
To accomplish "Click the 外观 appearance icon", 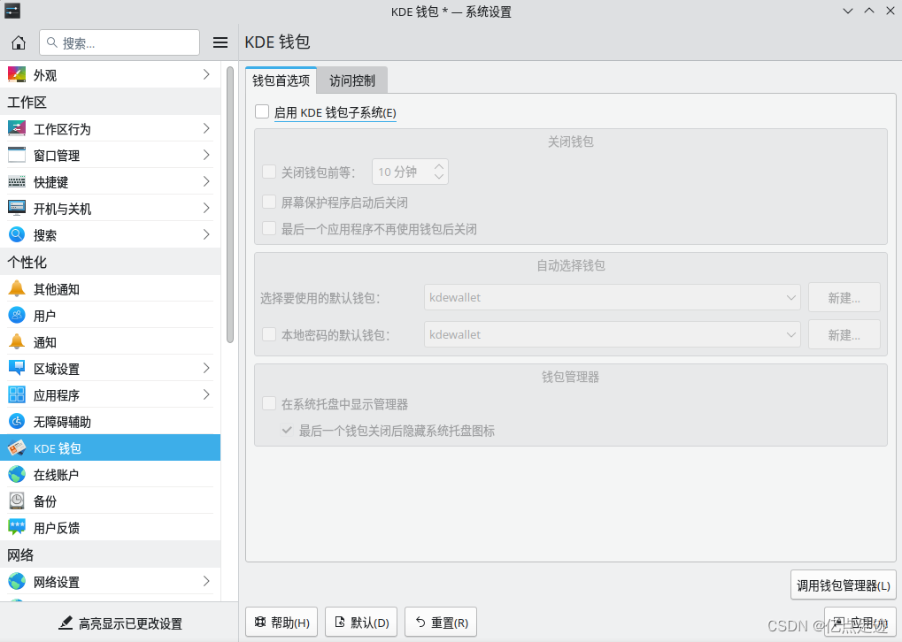I will (x=17, y=74).
